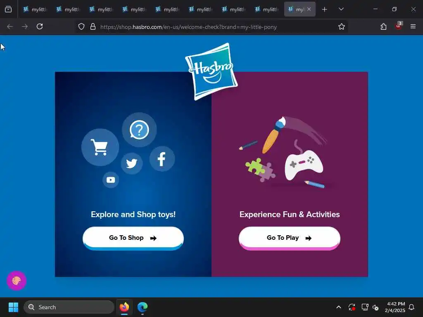Click the game controller illustration
The height and width of the screenshot is (317, 423).
click(x=304, y=165)
